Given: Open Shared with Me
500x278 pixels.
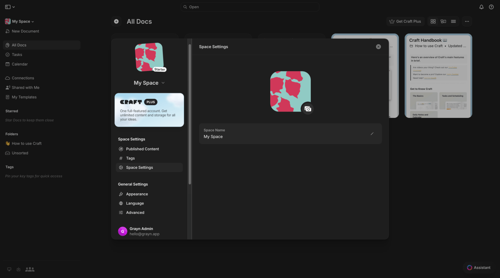Looking at the screenshot, I should pyautogui.click(x=42, y=87).
